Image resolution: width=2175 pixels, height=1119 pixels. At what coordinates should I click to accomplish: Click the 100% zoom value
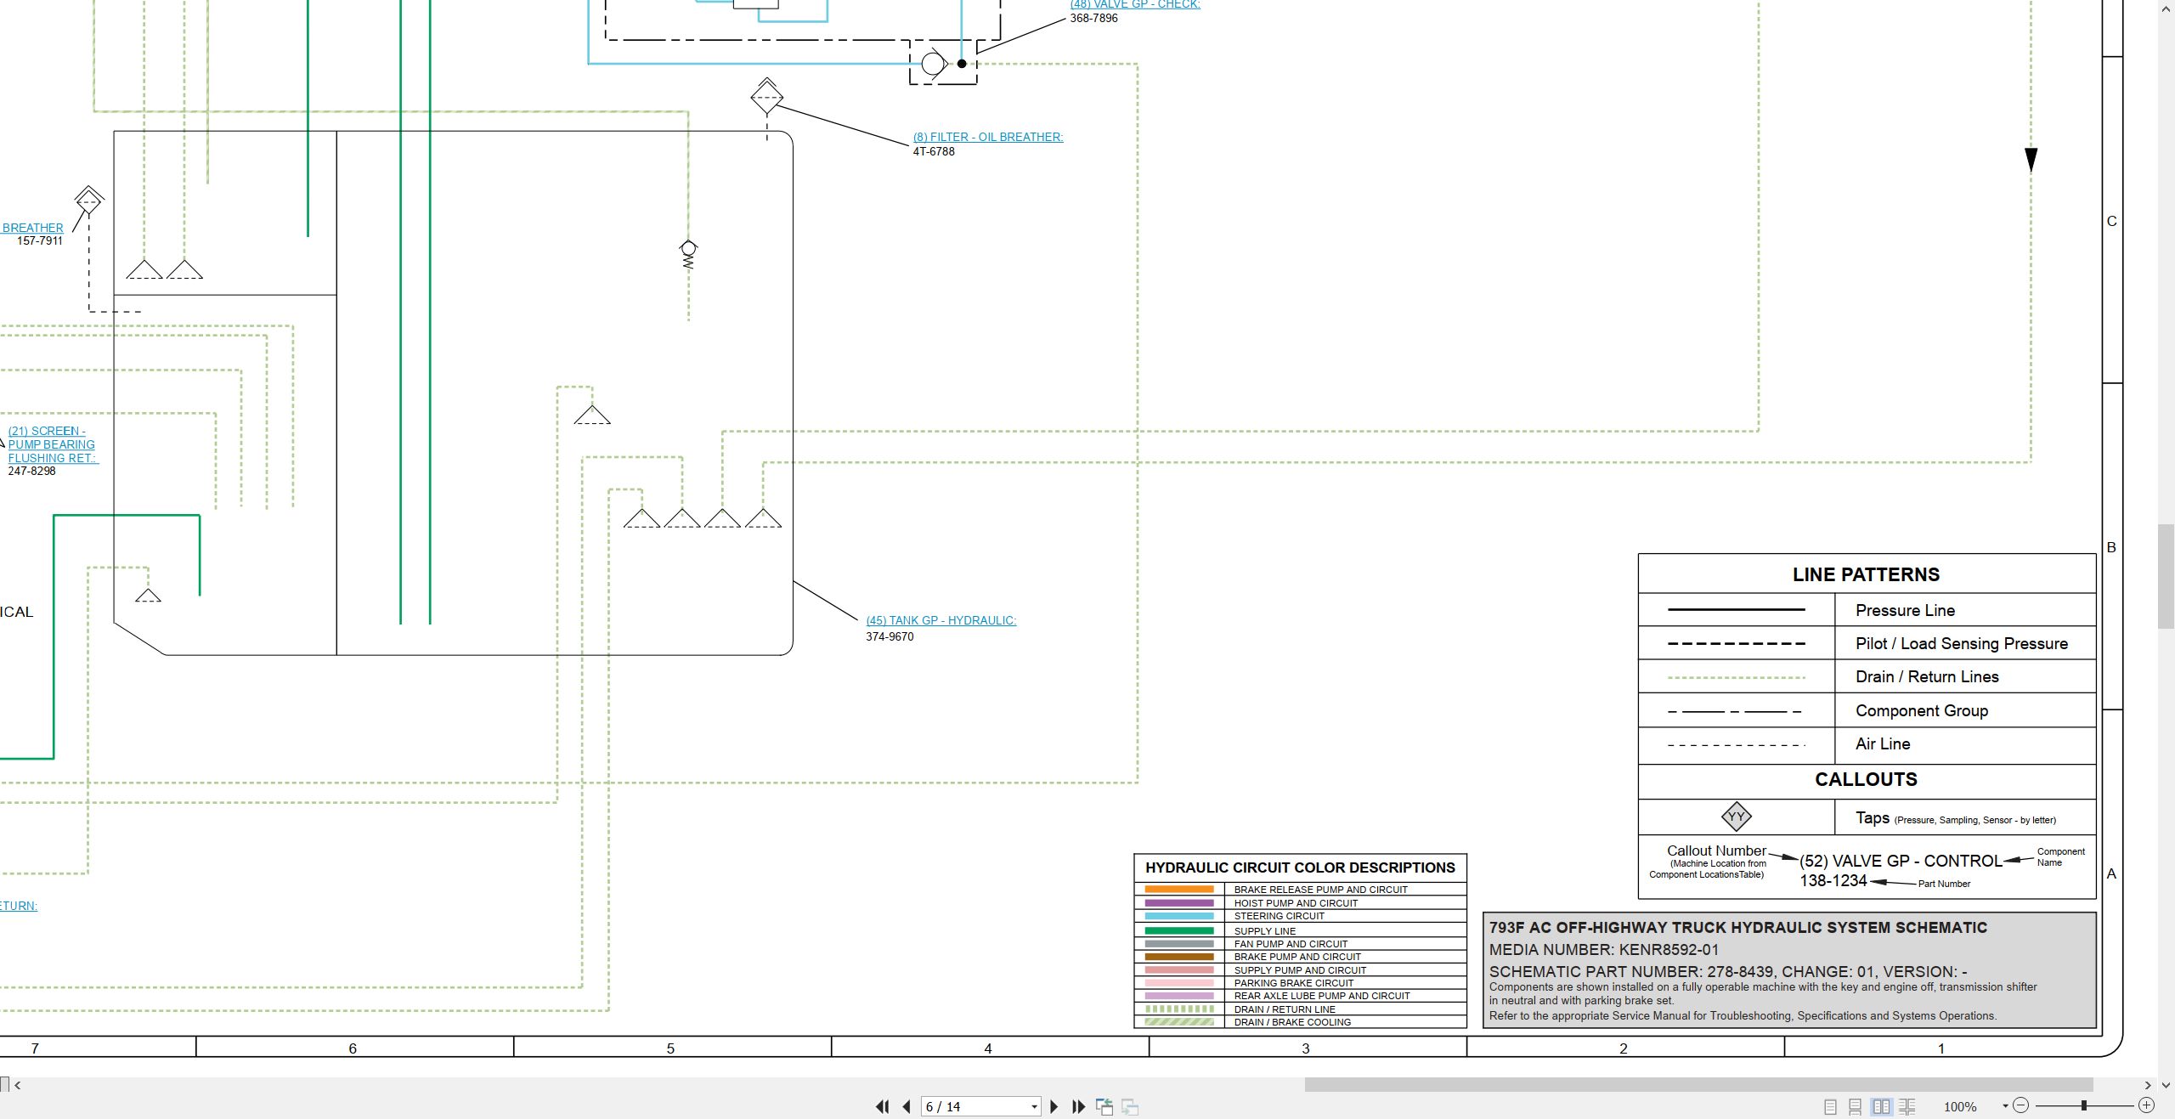click(1960, 1106)
